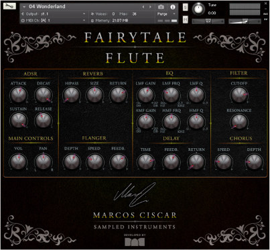Click the memory icon
This screenshot has width=270, height=250.
92,21
